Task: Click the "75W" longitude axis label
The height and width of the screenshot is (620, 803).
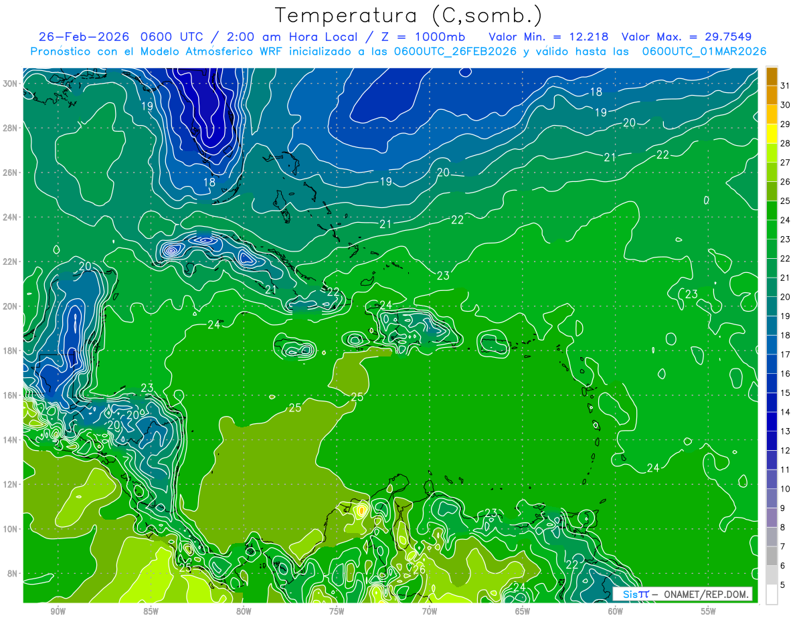Action: click(x=337, y=611)
